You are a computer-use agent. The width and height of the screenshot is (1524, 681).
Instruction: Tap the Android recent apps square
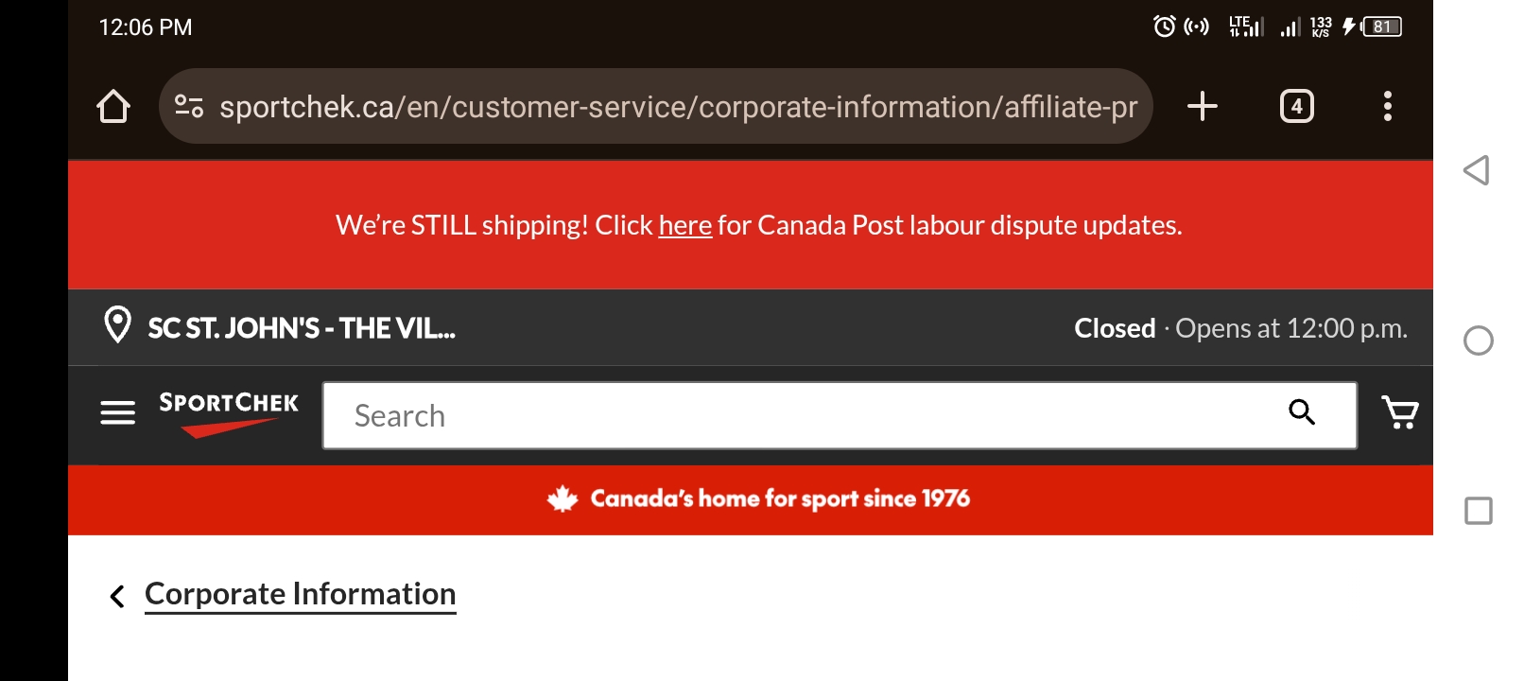(x=1479, y=511)
